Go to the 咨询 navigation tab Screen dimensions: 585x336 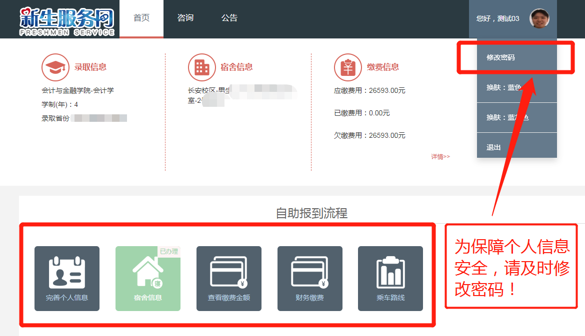[185, 18]
